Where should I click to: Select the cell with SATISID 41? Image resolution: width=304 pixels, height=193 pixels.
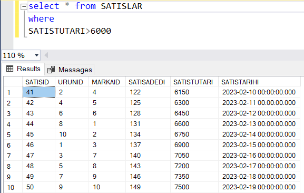39,92
